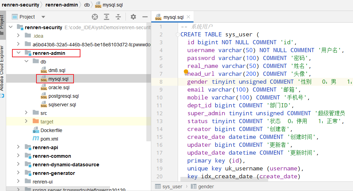This screenshot has width=353, height=191.
Task: Collapse the renren-admin module arrow
Action: pyautogui.click(x=19, y=53)
